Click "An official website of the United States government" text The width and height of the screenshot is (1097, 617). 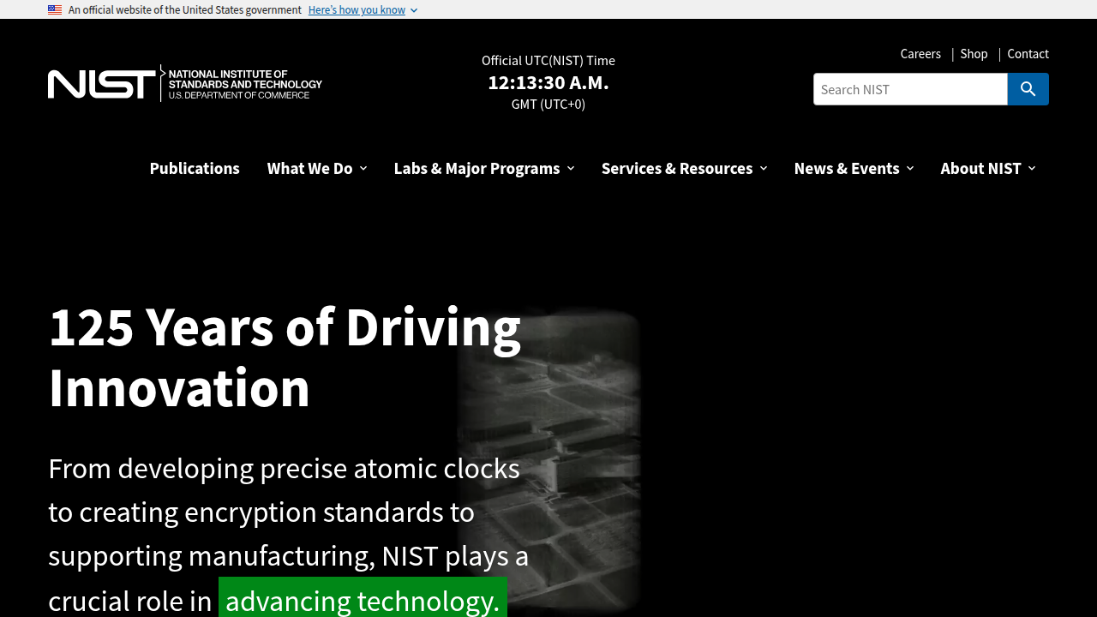(185, 9)
